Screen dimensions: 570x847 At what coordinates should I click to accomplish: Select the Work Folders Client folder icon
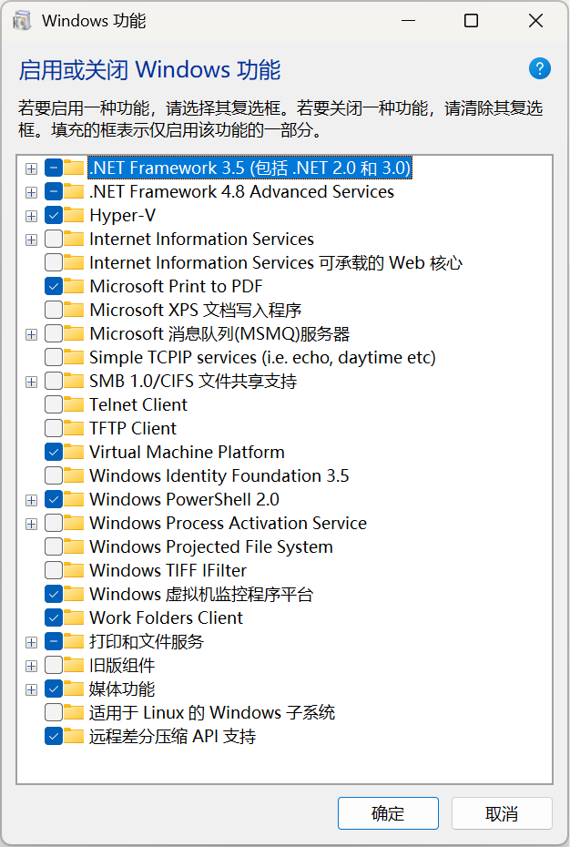pyautogui.click(x=74, y=617)
